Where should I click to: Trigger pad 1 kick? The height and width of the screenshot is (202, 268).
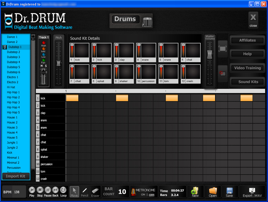[82, 50]
